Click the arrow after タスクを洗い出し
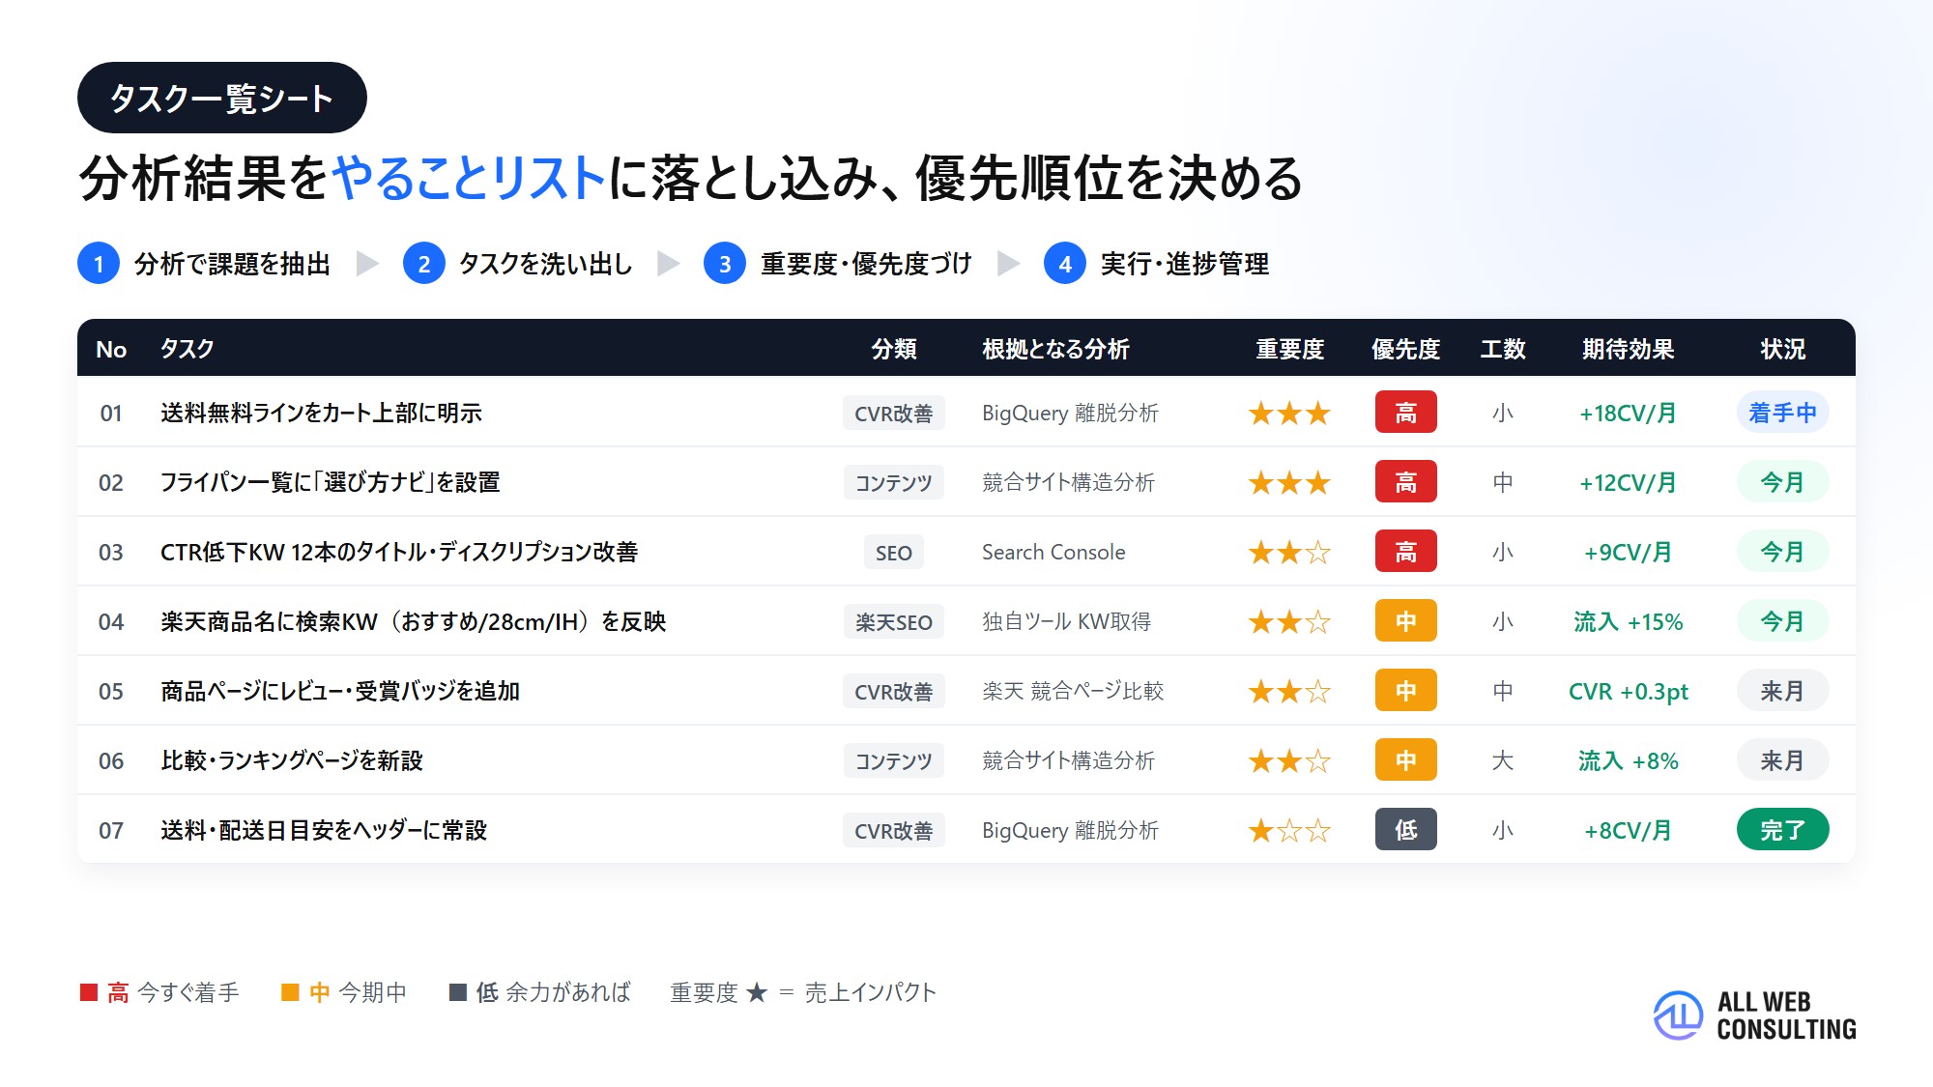1933x1087 pixels. (x=668, y=264)
